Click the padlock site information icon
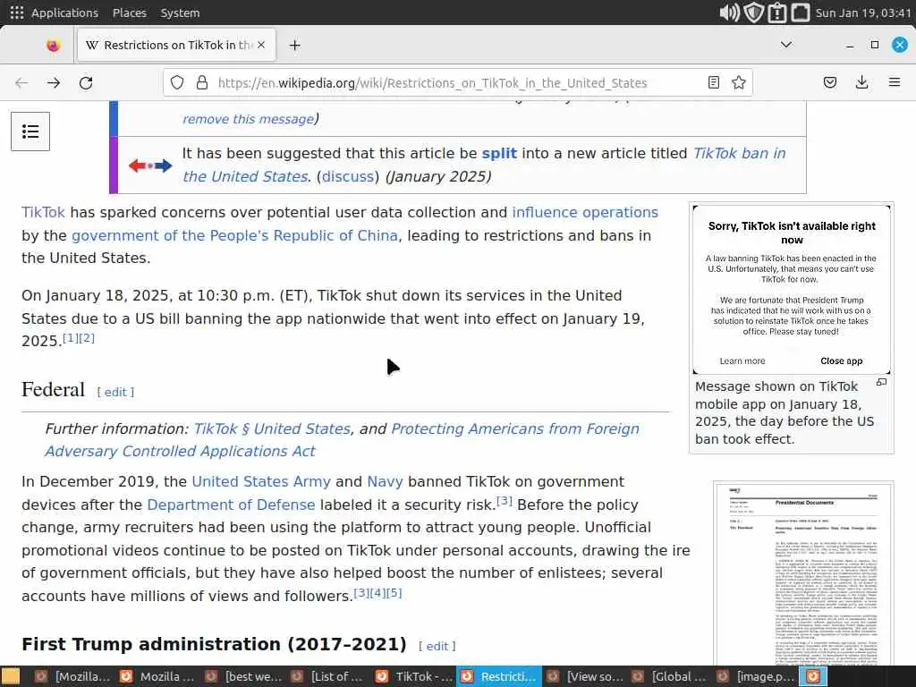916x687 pixels. coord(202,82)
